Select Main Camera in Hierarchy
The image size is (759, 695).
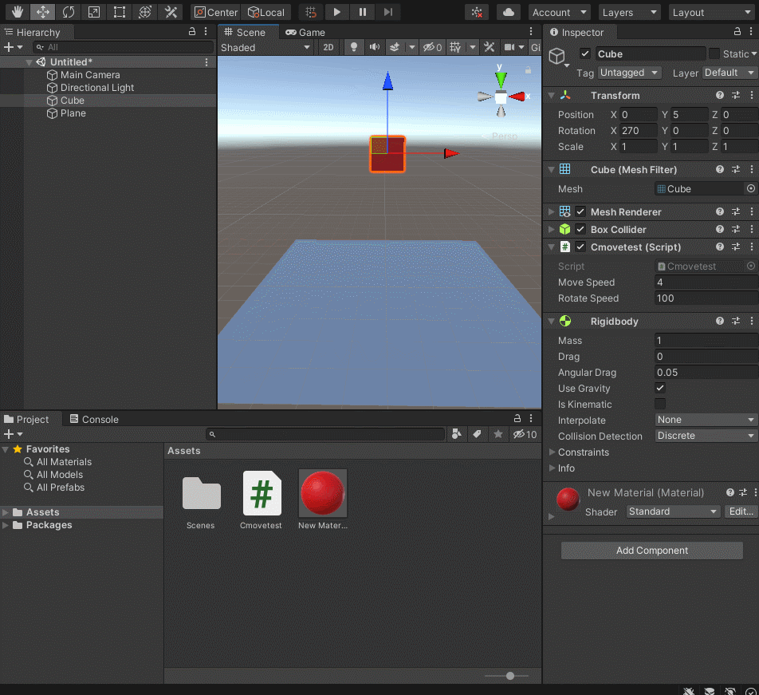pyautogui.click(x=90, y=74)
